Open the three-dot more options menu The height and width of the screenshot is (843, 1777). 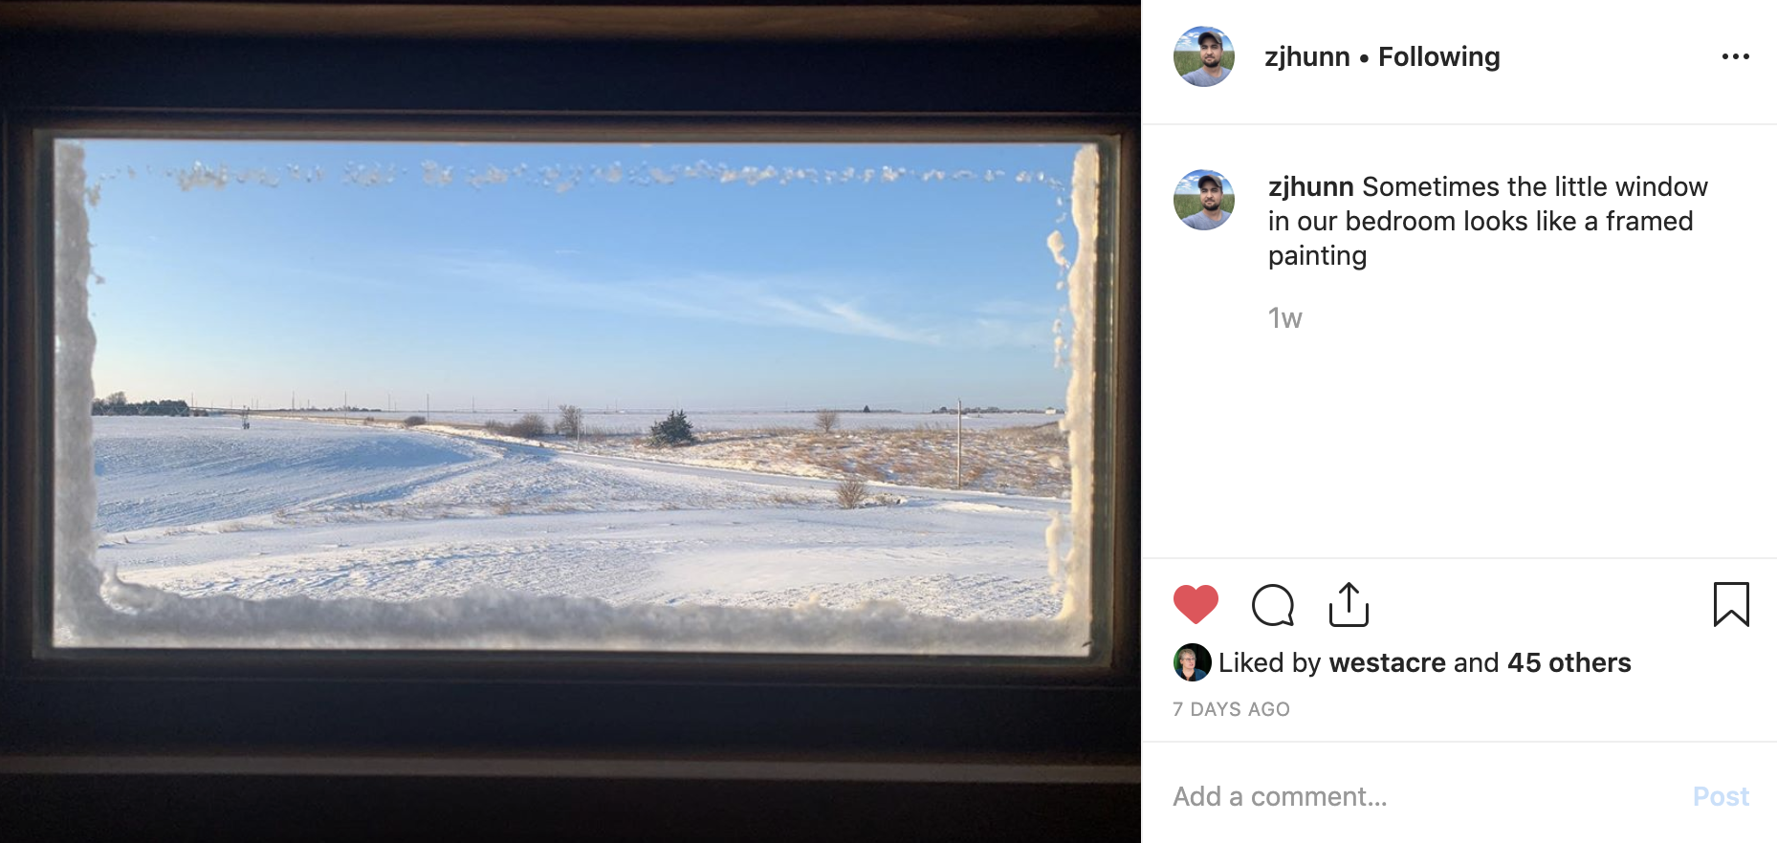point(1735,56)
